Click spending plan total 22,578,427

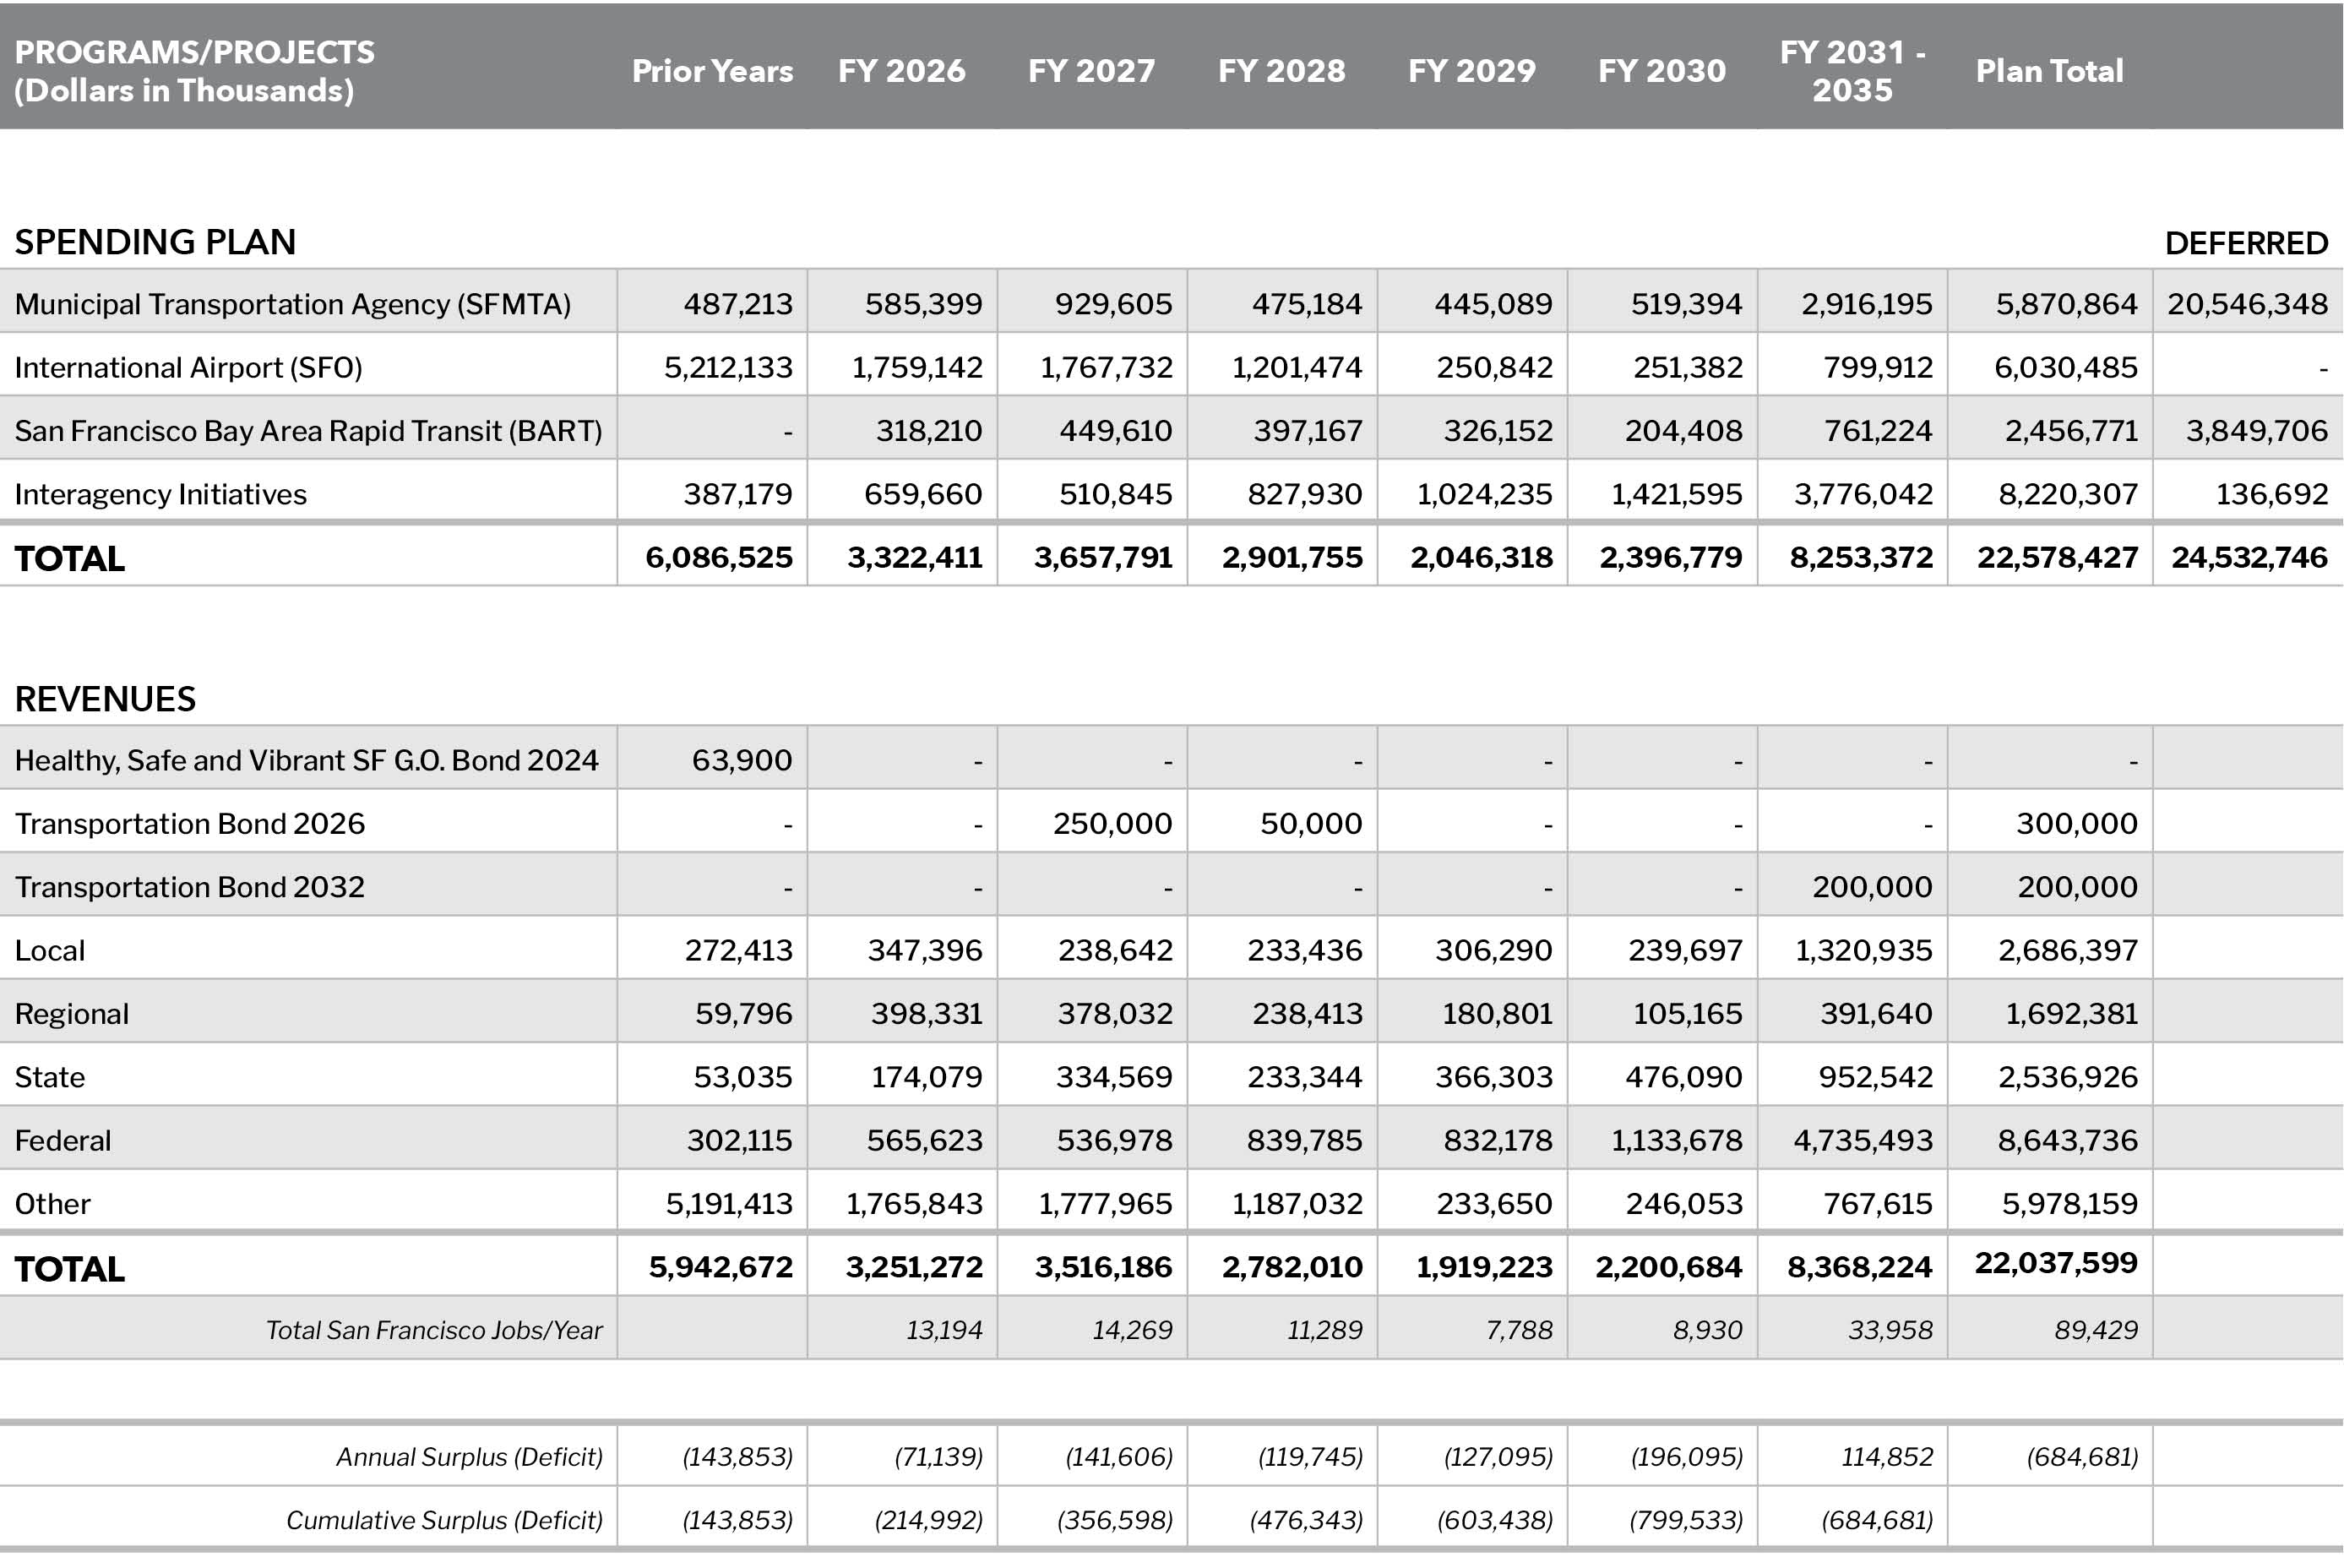click(x=2057, y=557)
